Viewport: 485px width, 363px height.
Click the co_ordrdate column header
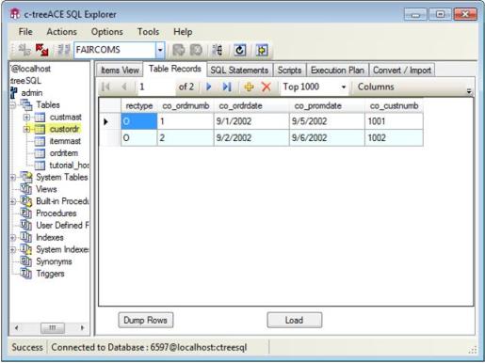pyautogui.click(x=251, y=106)
